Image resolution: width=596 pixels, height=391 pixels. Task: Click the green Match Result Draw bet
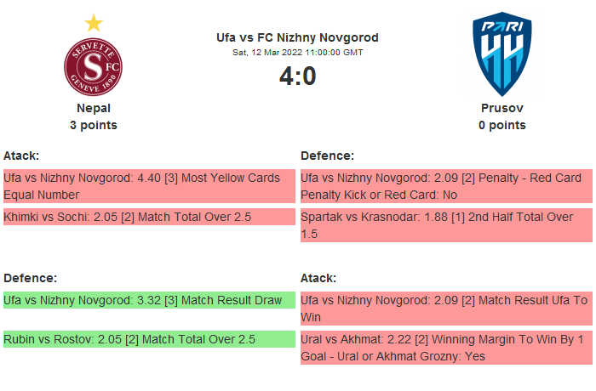click(148, 300)
